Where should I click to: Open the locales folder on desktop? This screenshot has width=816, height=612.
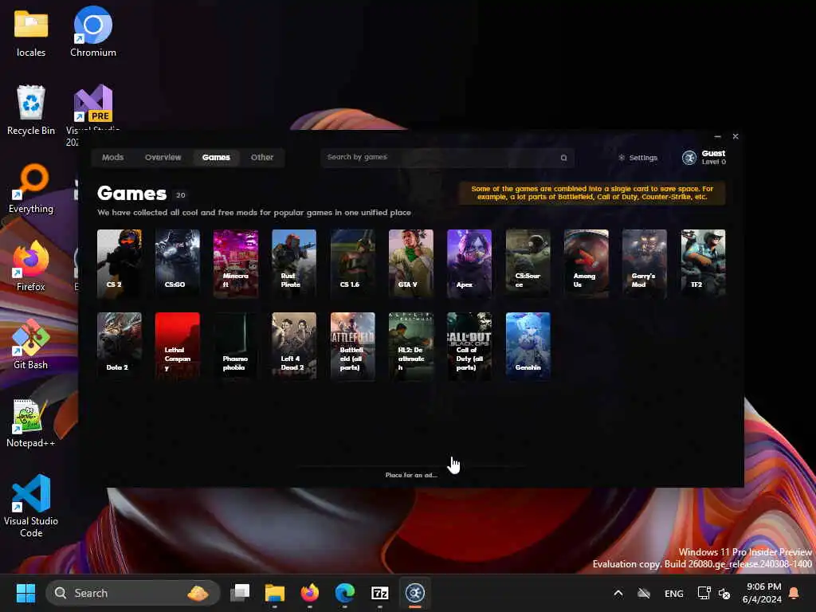click(31, 33)
